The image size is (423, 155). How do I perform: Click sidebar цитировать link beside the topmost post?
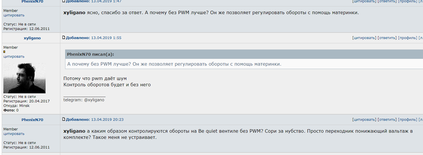(14, 15)
